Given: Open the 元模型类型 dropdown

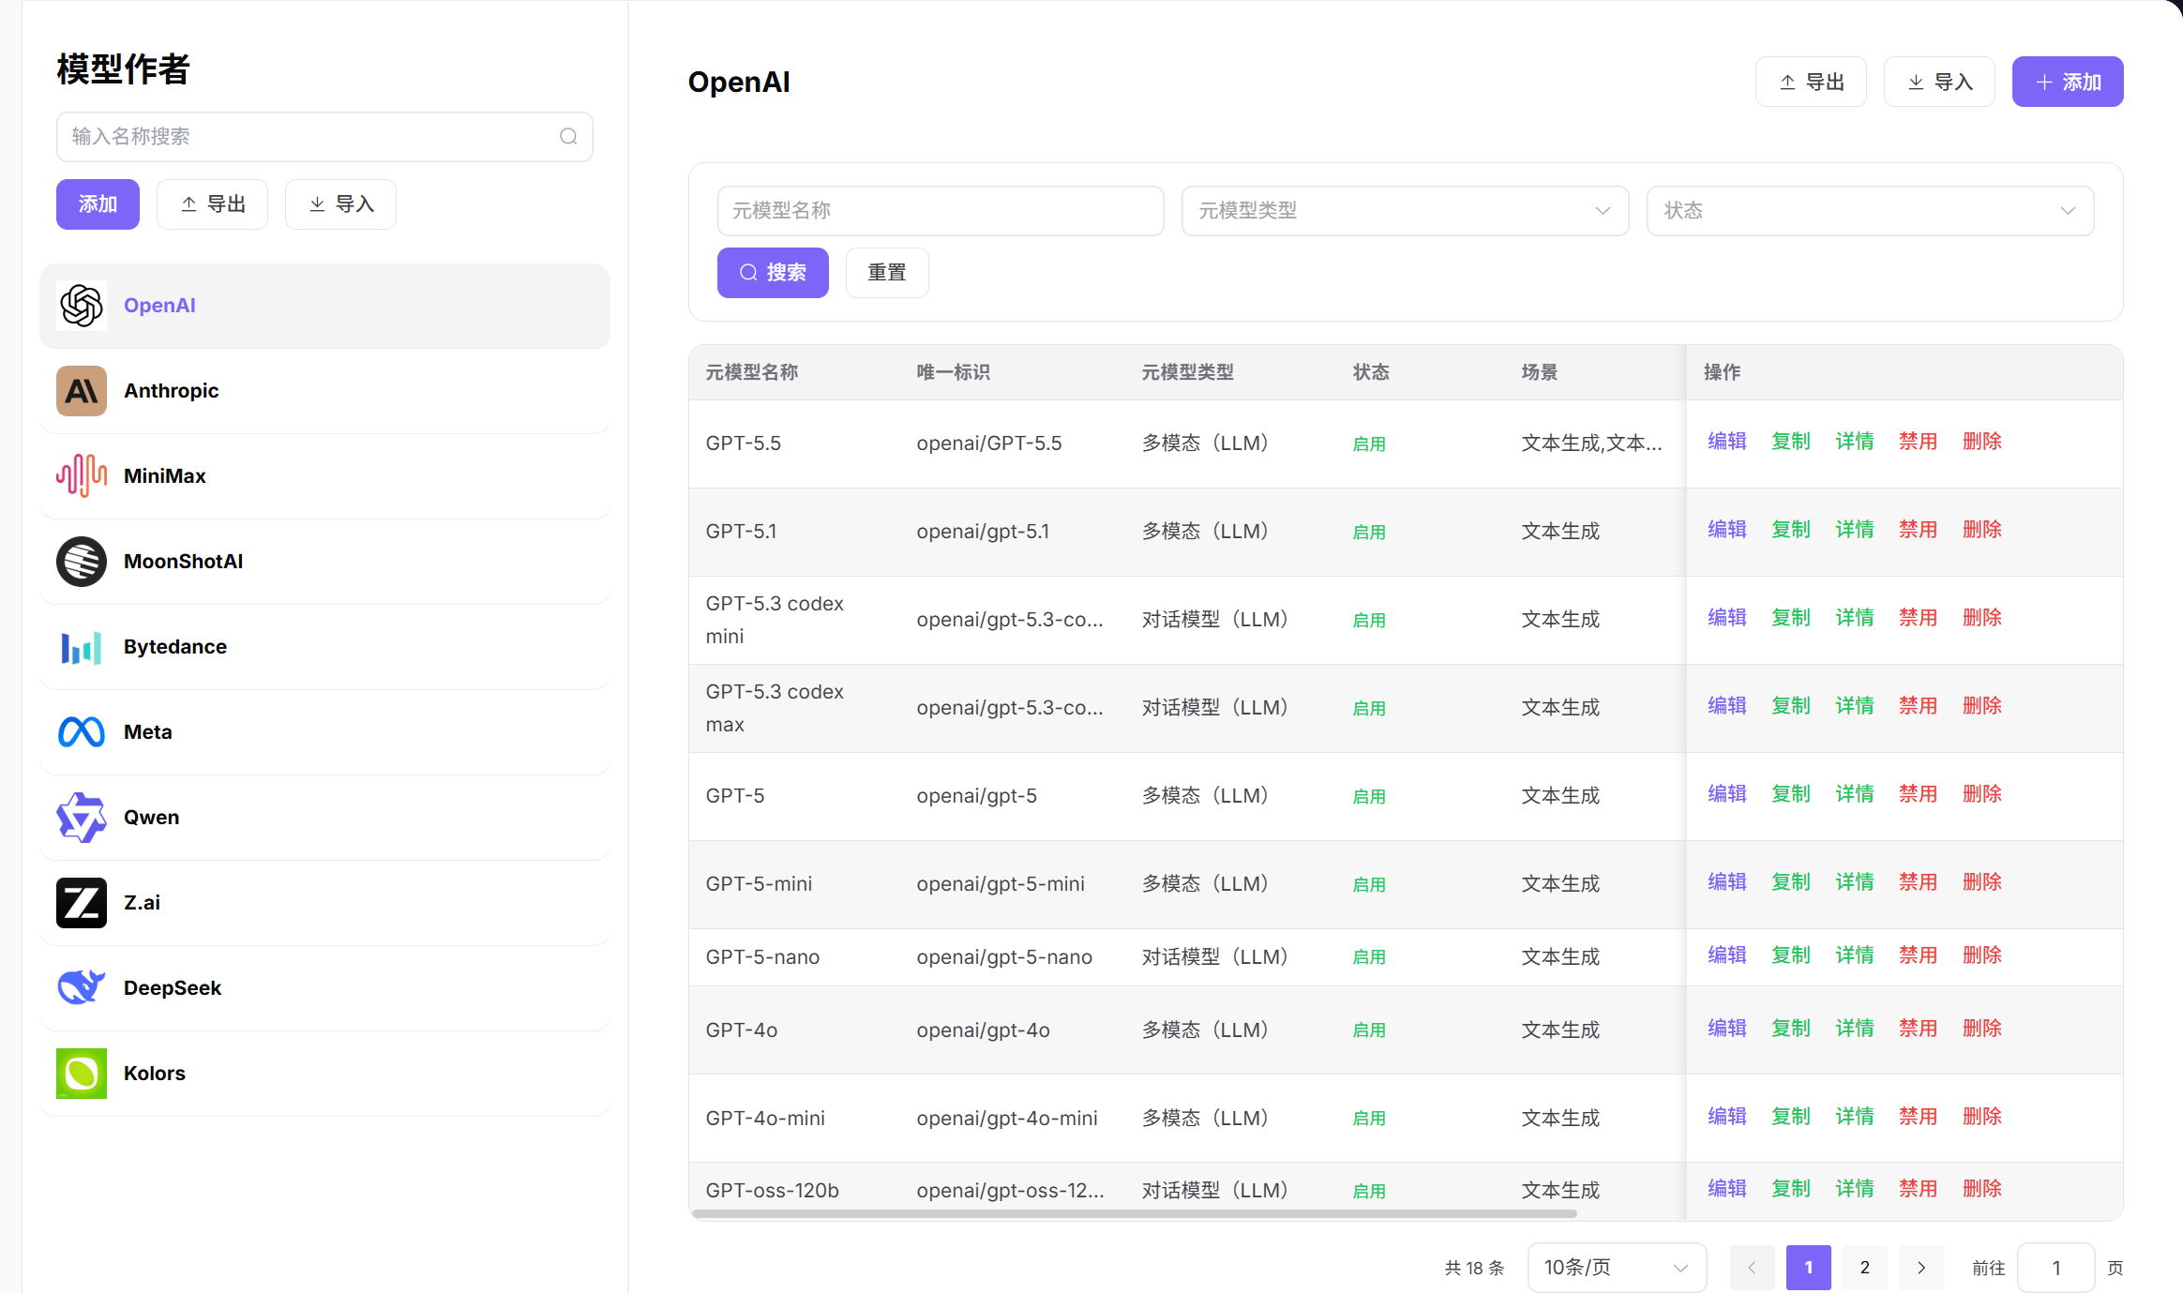Looking at the screenshot, I should click(1405, 211).
